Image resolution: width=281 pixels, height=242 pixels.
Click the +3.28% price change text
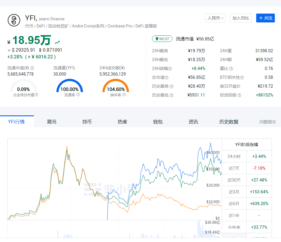(15, 57)
